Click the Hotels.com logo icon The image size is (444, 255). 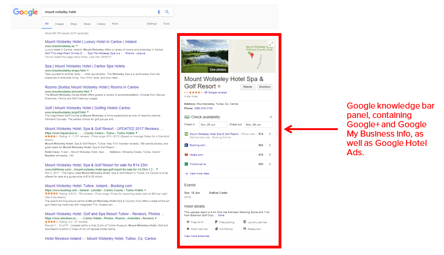click(186, 155)
